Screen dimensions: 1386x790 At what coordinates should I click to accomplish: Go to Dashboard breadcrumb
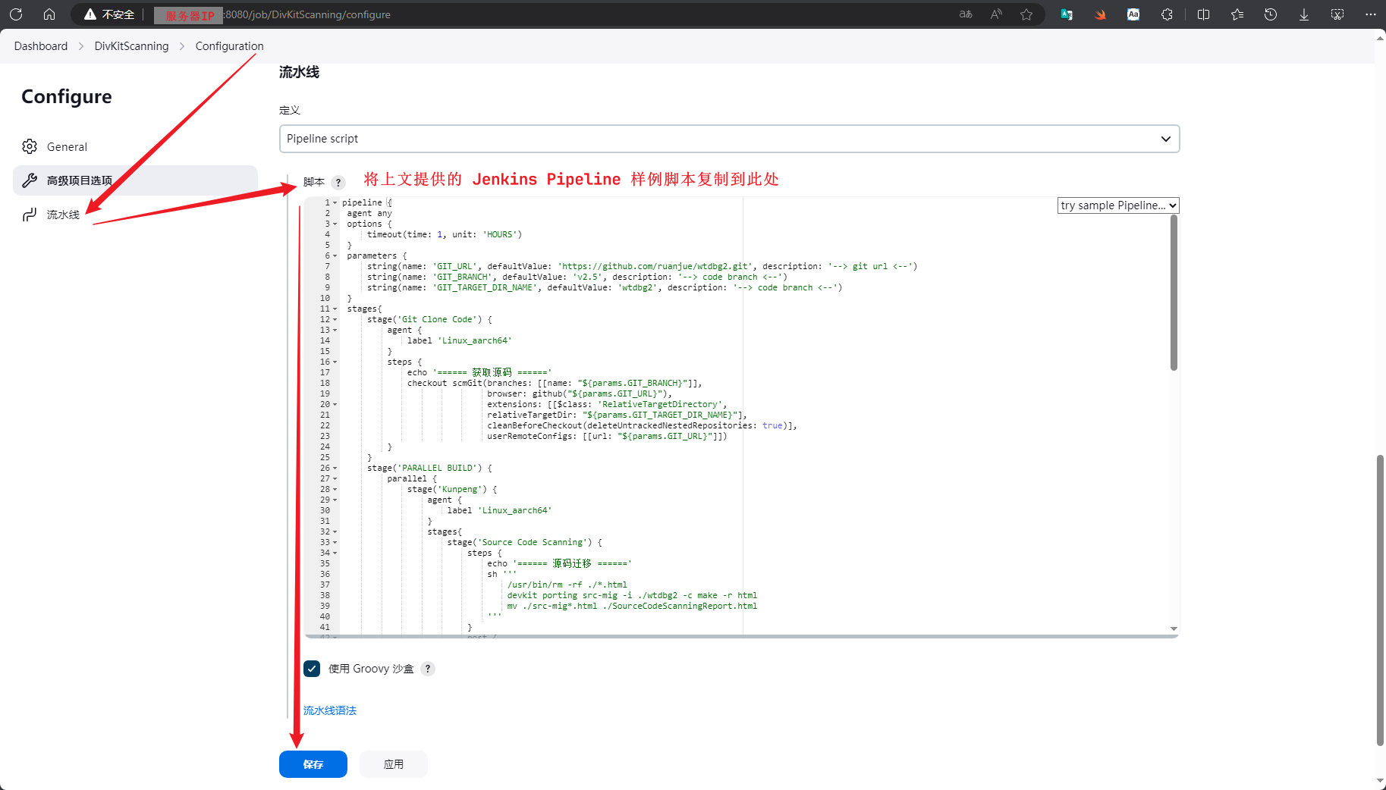[x=41, y=46]
